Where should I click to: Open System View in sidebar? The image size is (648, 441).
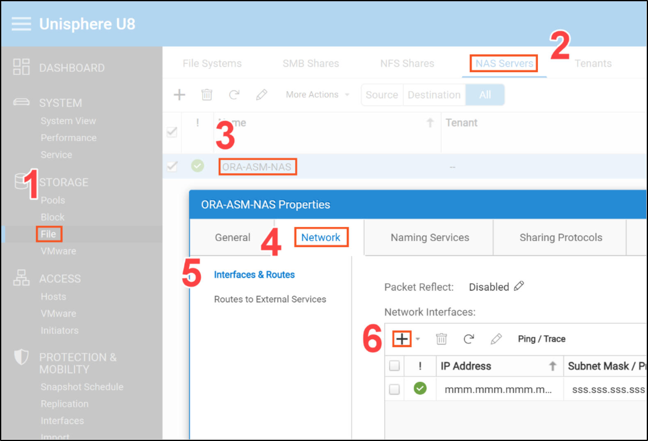tap(68, 121)
